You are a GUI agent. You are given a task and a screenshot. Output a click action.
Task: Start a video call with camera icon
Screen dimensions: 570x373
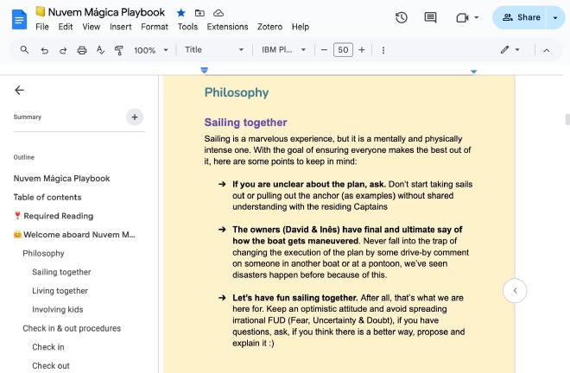tap(462, 17)
